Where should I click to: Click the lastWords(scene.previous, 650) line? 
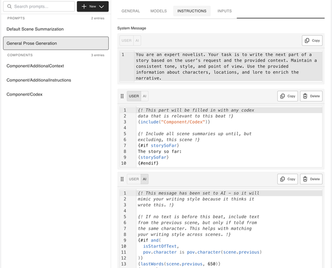click(179, 264)
